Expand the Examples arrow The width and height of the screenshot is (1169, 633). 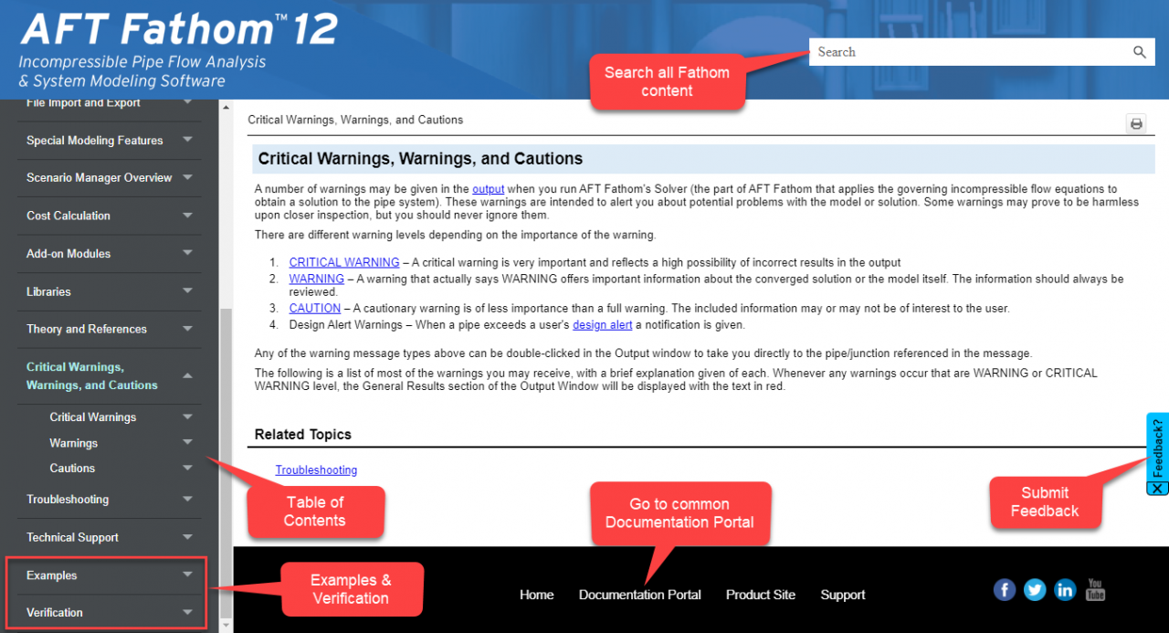coord(187,575)
